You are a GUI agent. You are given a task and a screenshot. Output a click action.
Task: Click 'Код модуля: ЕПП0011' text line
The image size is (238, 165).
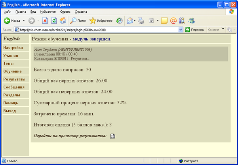click(x=62, y=59)
